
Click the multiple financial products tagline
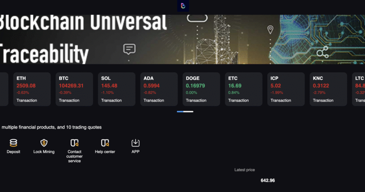coord(52,127)
